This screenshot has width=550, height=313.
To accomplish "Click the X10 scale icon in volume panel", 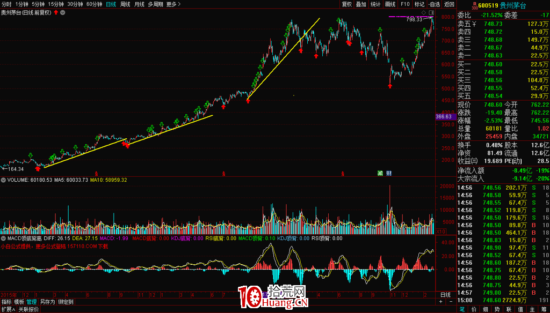I will (439, 231).
